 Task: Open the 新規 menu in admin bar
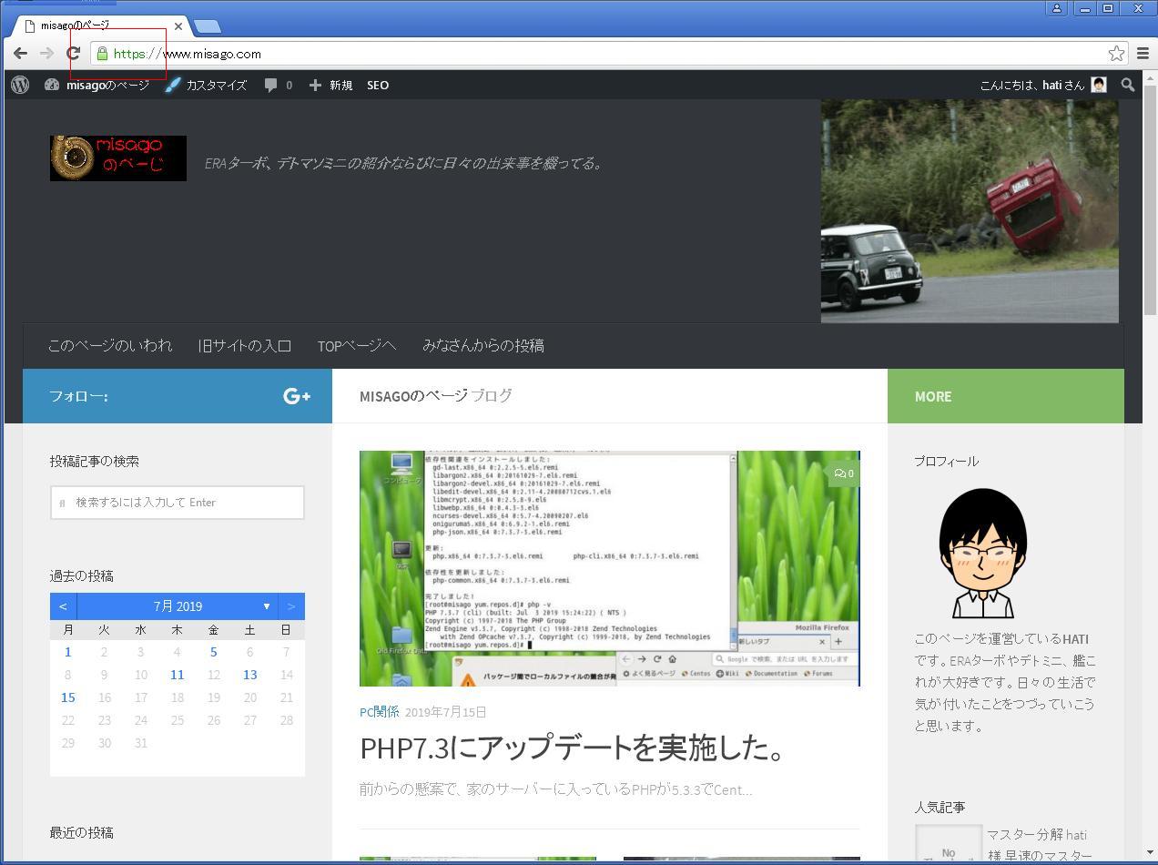(x=330, y=85)
